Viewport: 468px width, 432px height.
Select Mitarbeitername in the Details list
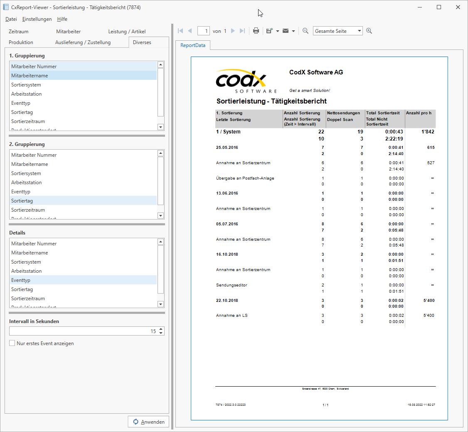[83, 252]
